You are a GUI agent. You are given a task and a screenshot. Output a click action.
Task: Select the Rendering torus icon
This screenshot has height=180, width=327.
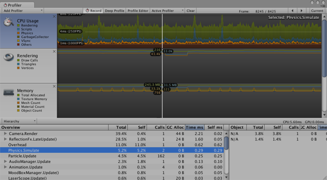pyautogui.click(x=9, y=57)
